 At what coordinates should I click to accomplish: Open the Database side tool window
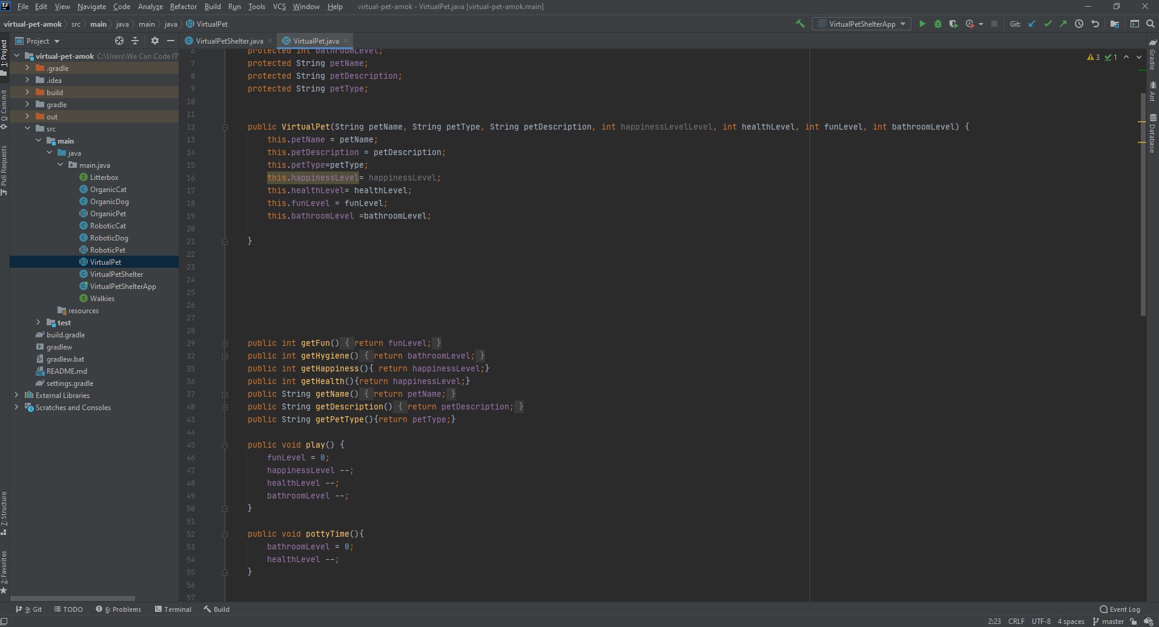tap(1152, 133)
